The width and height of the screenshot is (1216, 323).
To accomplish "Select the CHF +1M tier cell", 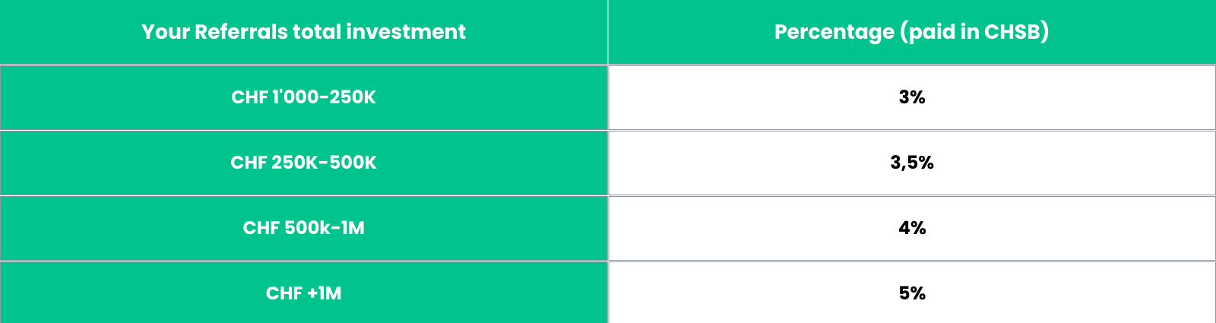I will click(x=303, y=293).
